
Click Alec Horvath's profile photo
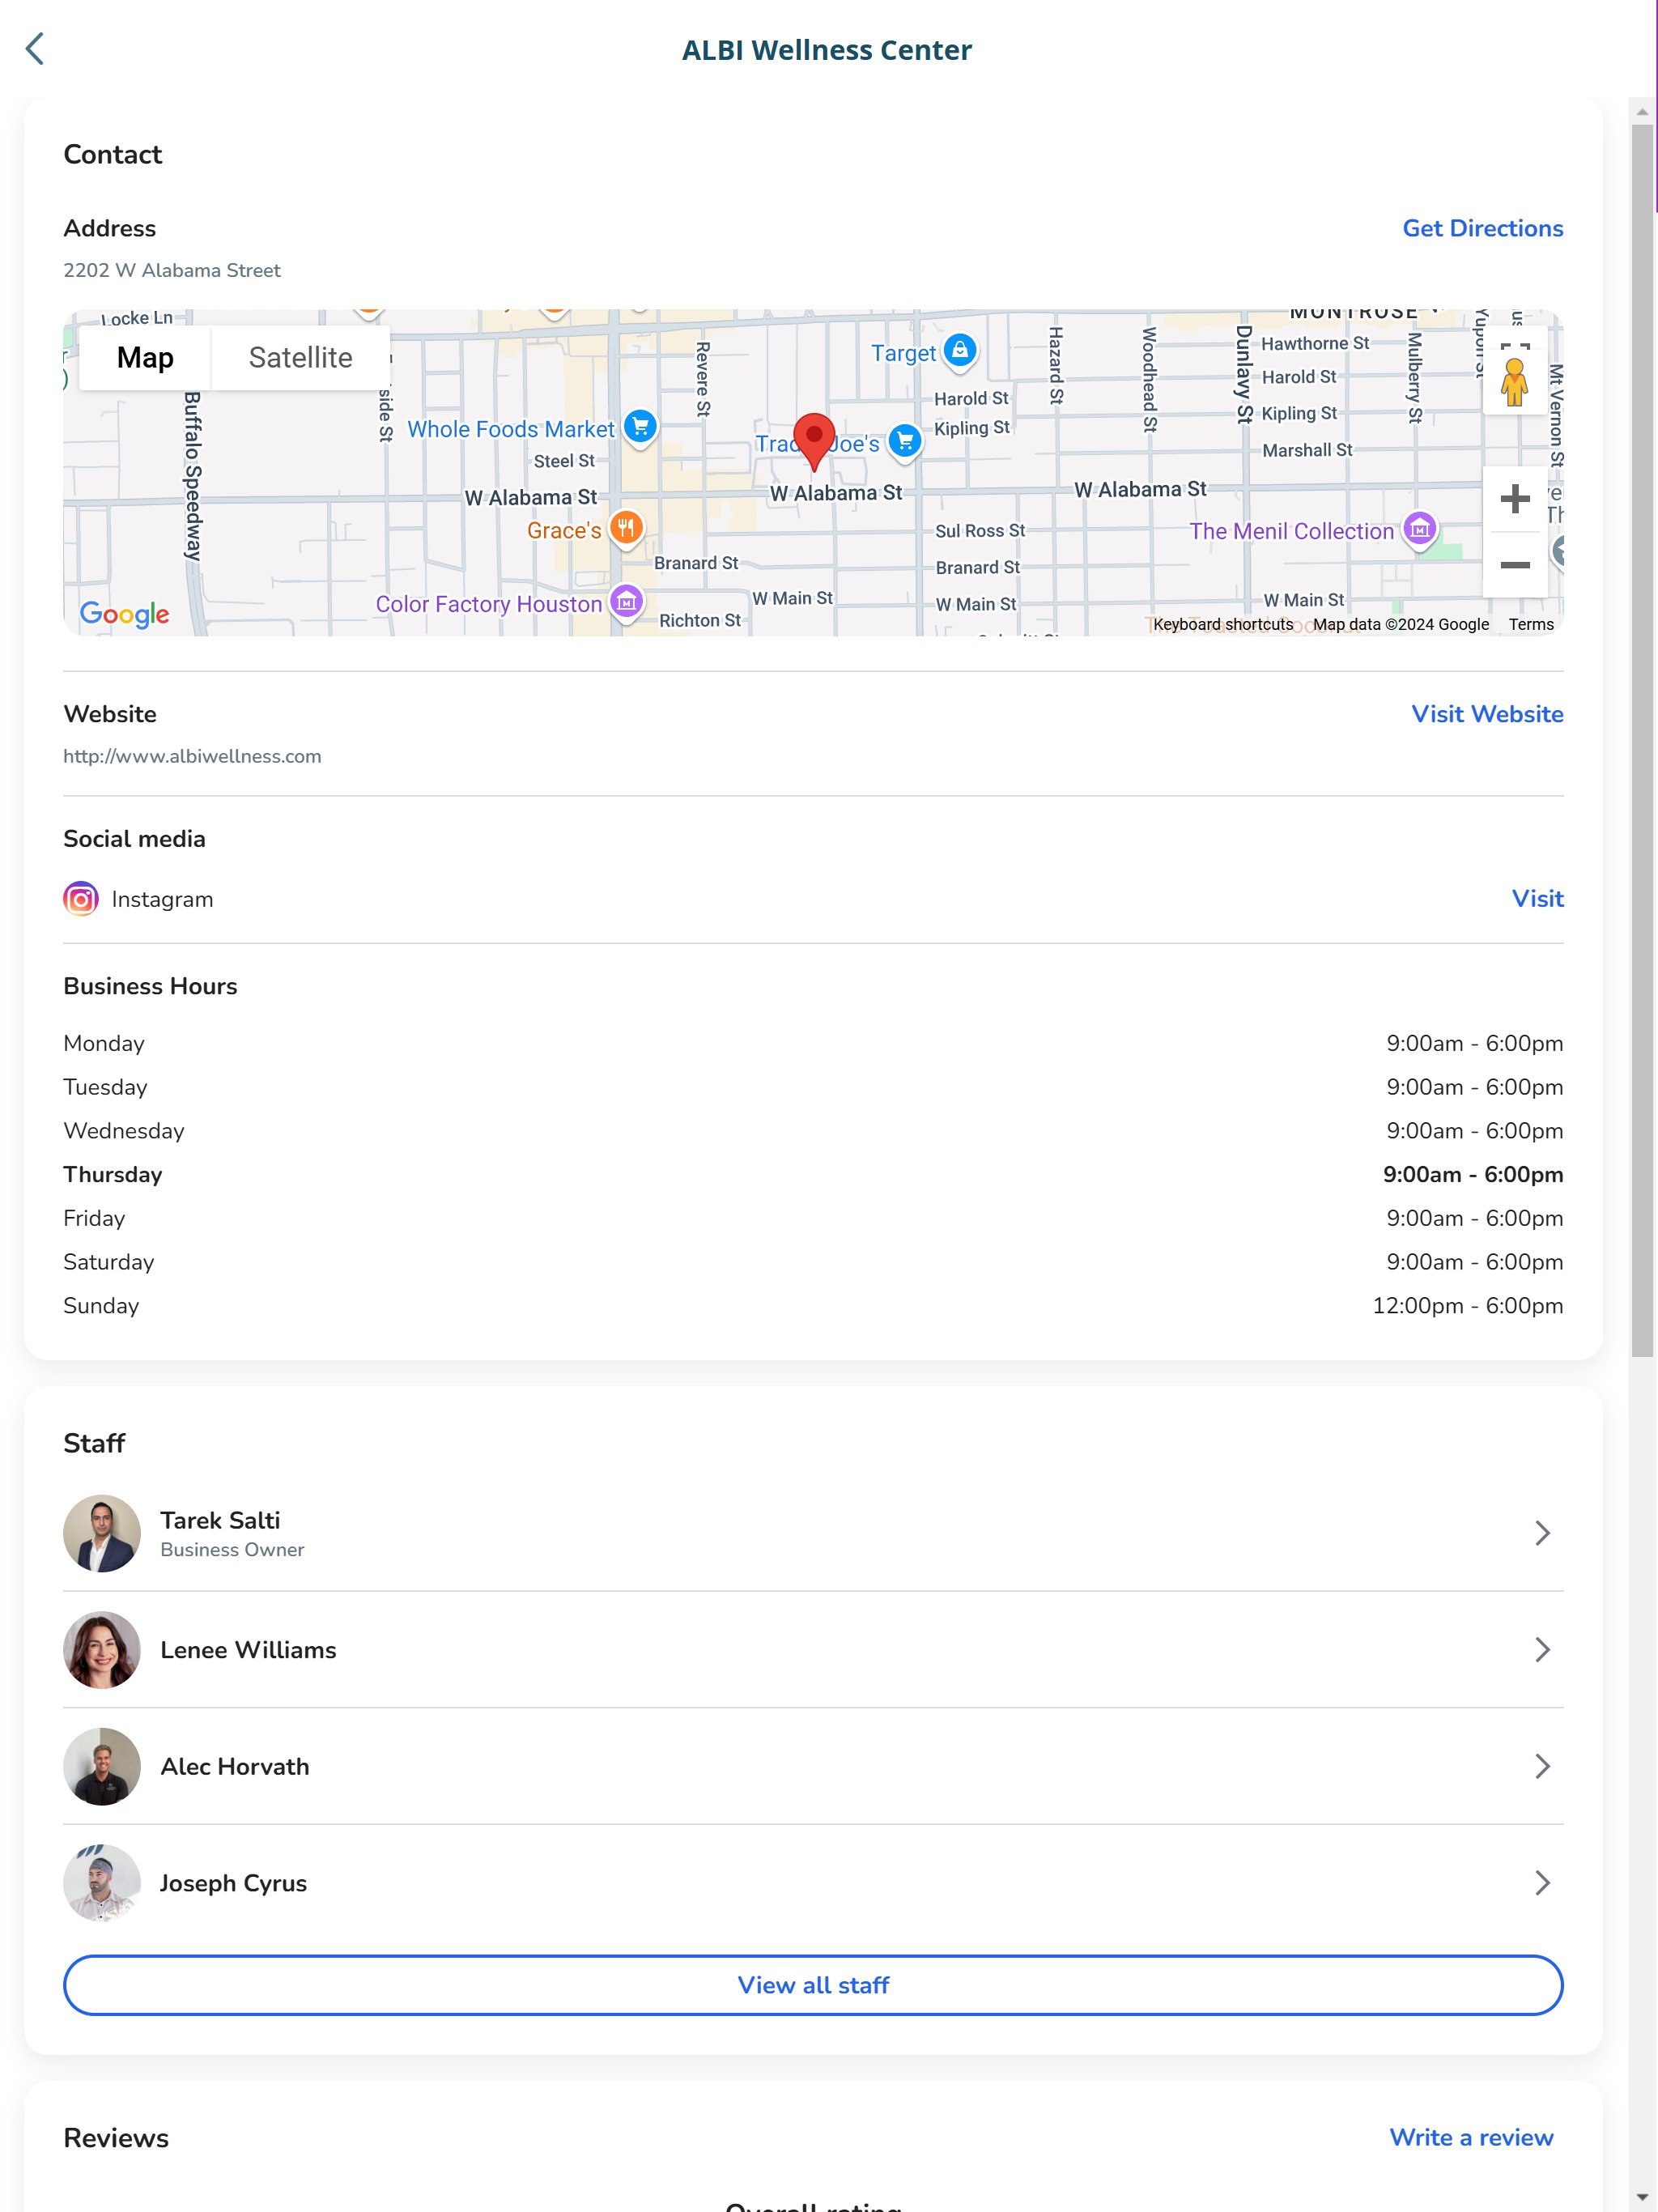click(x=102, y=1766)
